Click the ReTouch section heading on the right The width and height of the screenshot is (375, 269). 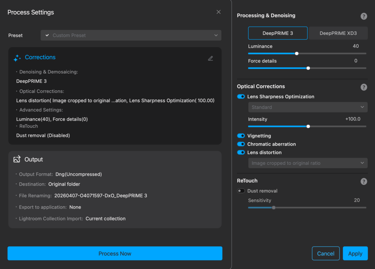pos(247,181)
